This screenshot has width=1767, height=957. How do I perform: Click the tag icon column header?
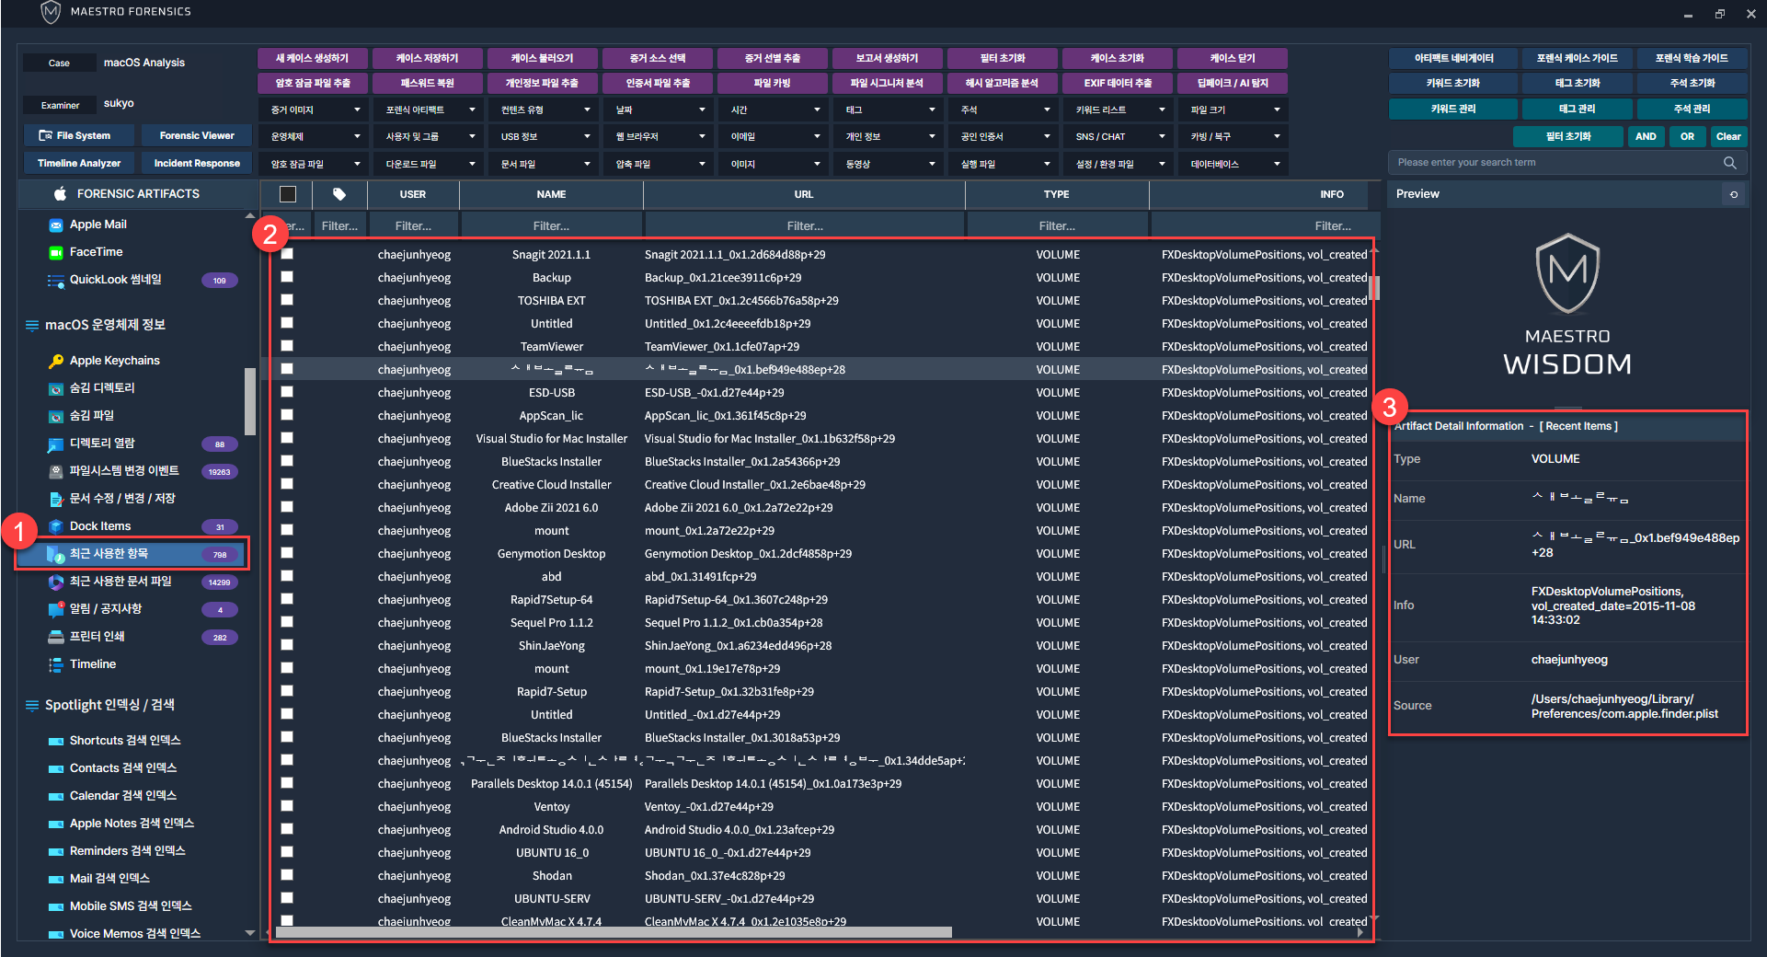(339, 194)
